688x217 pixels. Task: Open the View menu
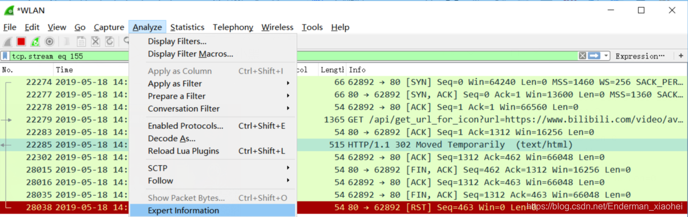tap(57, 27)
